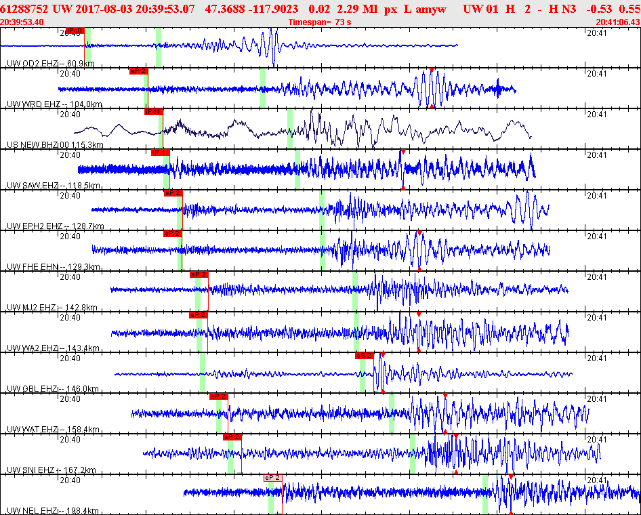The height and width of the screenshot is (515, 641).
Task: Click the coordinates 47.3688 -117.9023
Action: point(251,9)
